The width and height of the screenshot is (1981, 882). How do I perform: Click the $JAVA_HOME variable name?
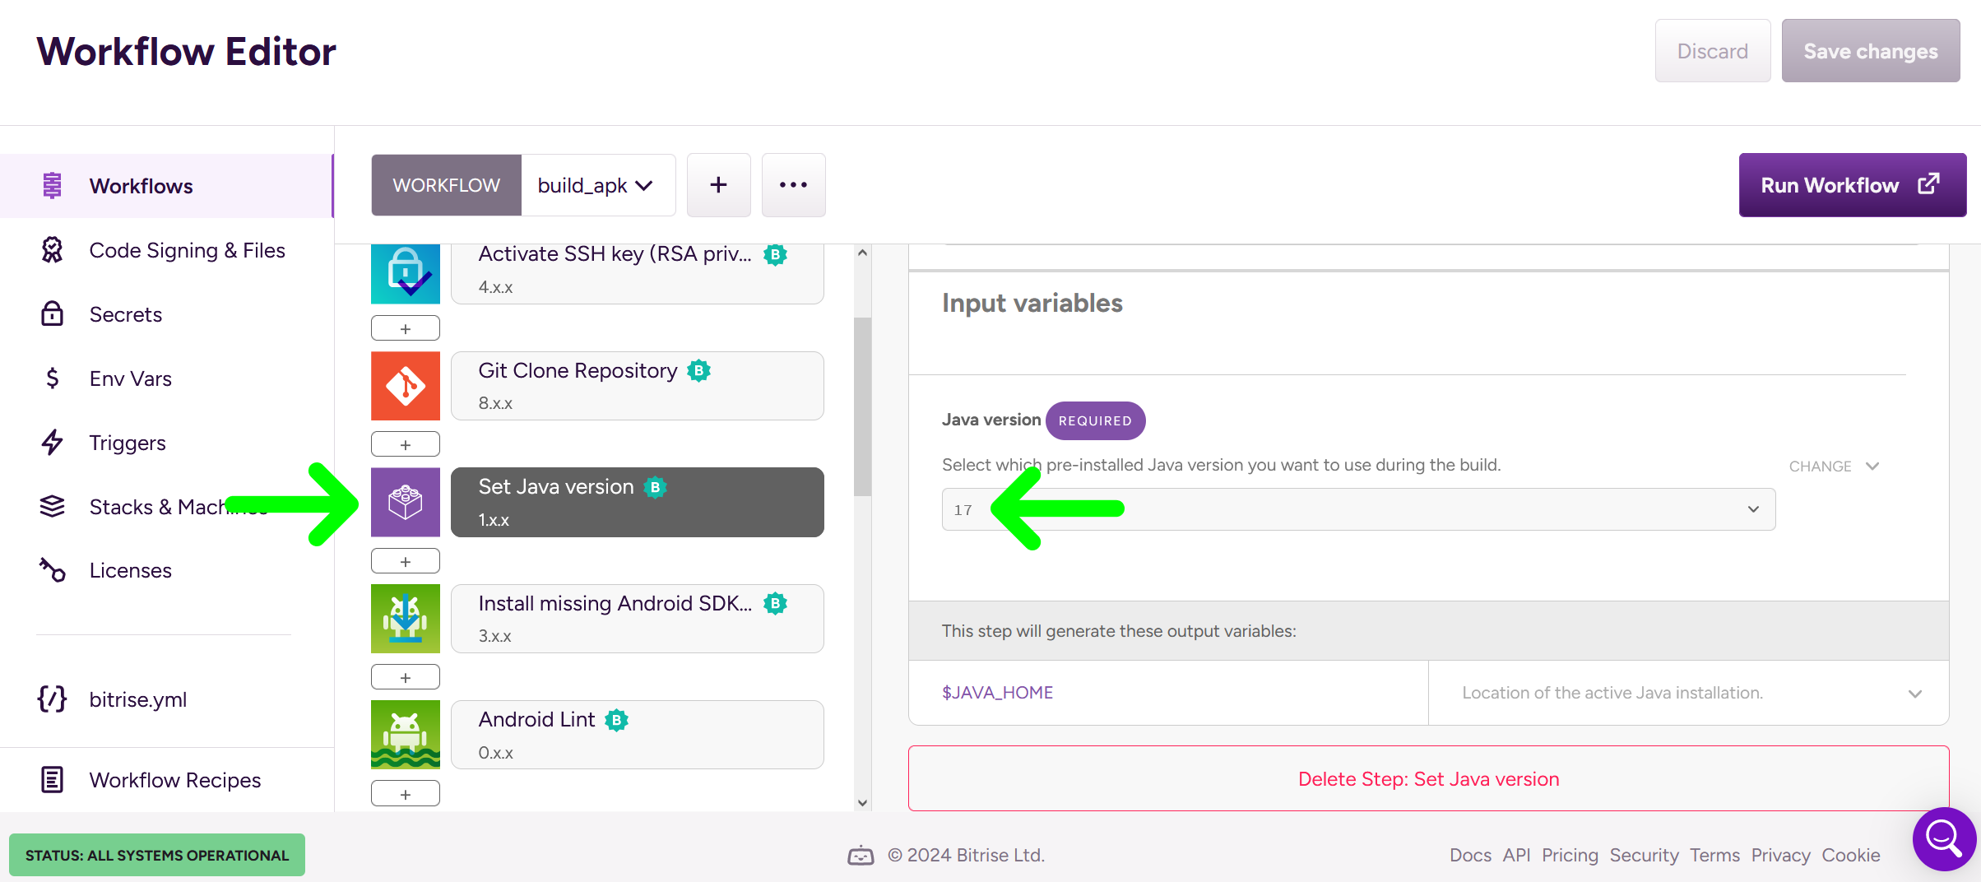pyautogui.click(x=997, y=693)
